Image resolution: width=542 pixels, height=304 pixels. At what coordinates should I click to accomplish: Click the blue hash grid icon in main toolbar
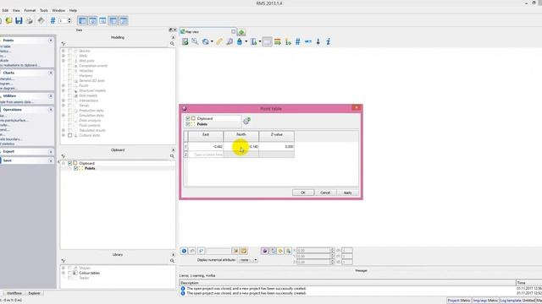pyautogui.click(x=53, y=20)
